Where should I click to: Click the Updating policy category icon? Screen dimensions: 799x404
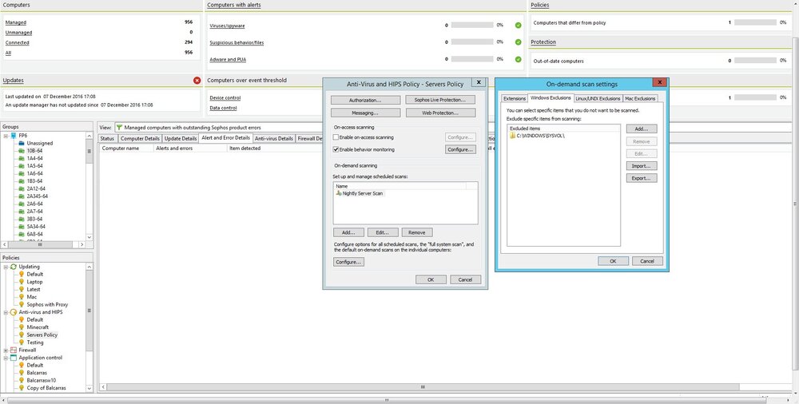[x=14, y=267]
